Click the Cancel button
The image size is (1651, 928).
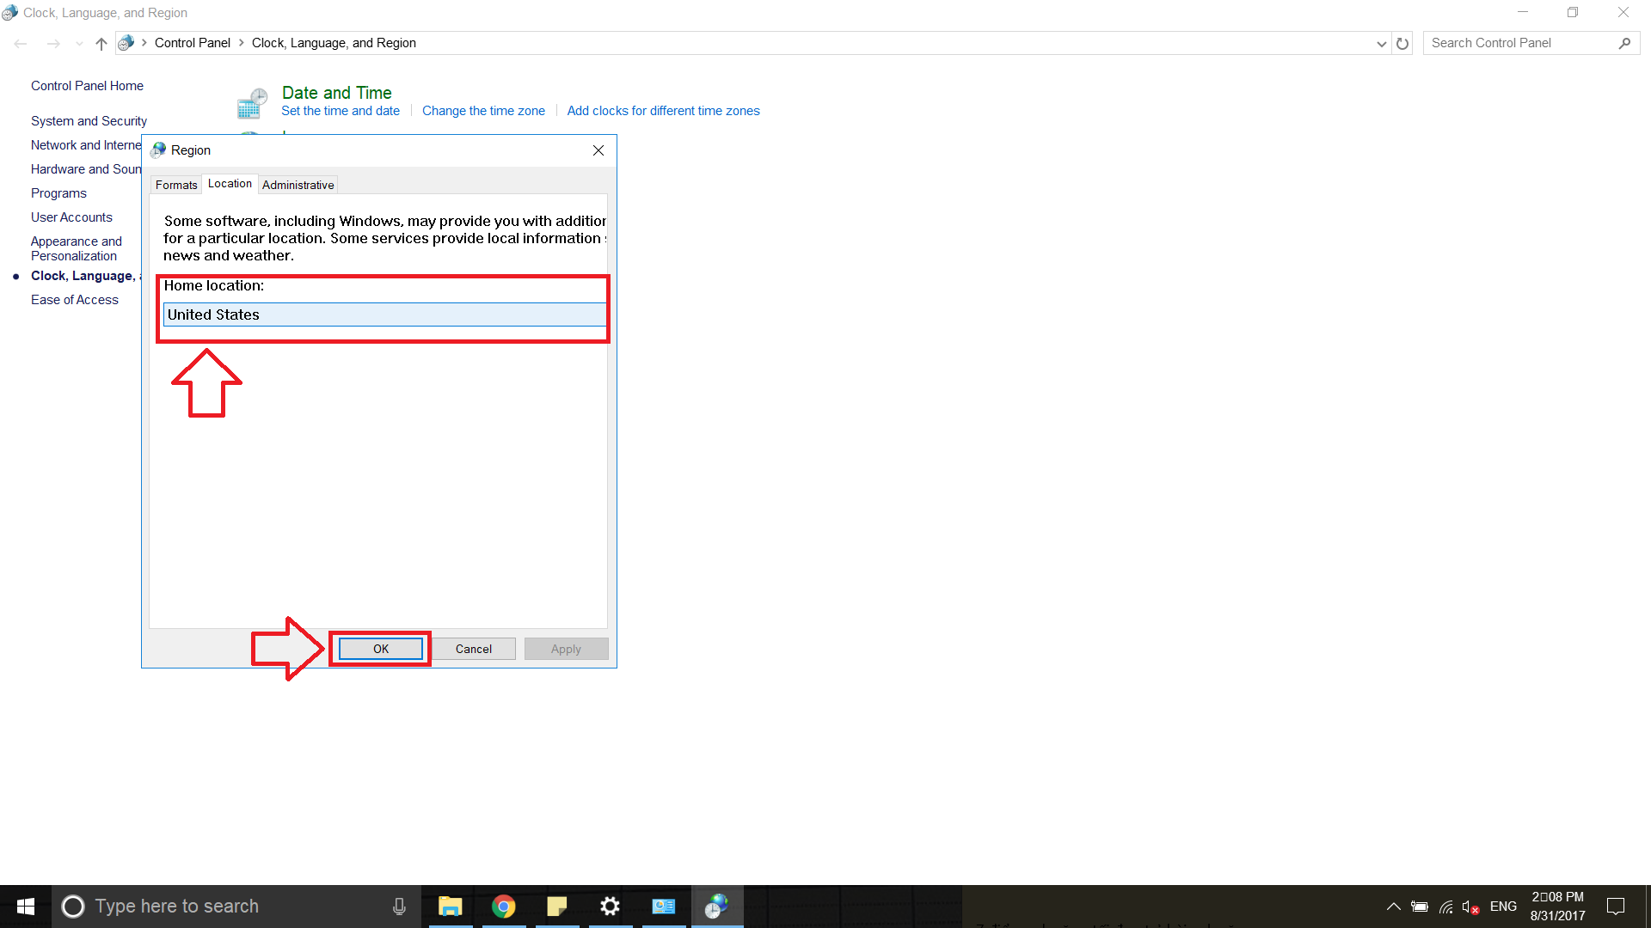click(473, 649)
